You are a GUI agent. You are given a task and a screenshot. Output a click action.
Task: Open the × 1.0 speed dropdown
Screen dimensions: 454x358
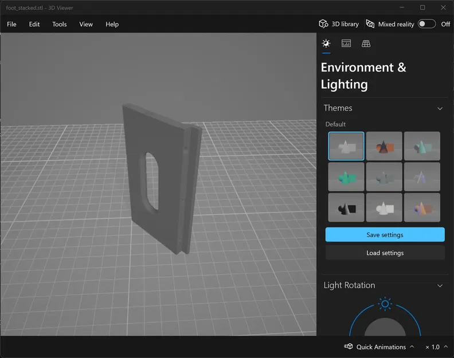click(x=437, y=347)
